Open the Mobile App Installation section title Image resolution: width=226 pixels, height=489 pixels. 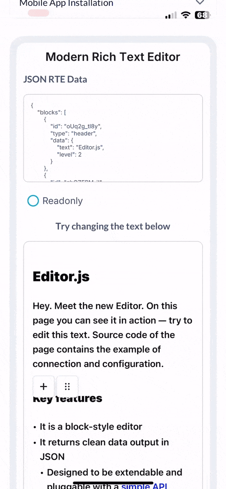[66, 3]
